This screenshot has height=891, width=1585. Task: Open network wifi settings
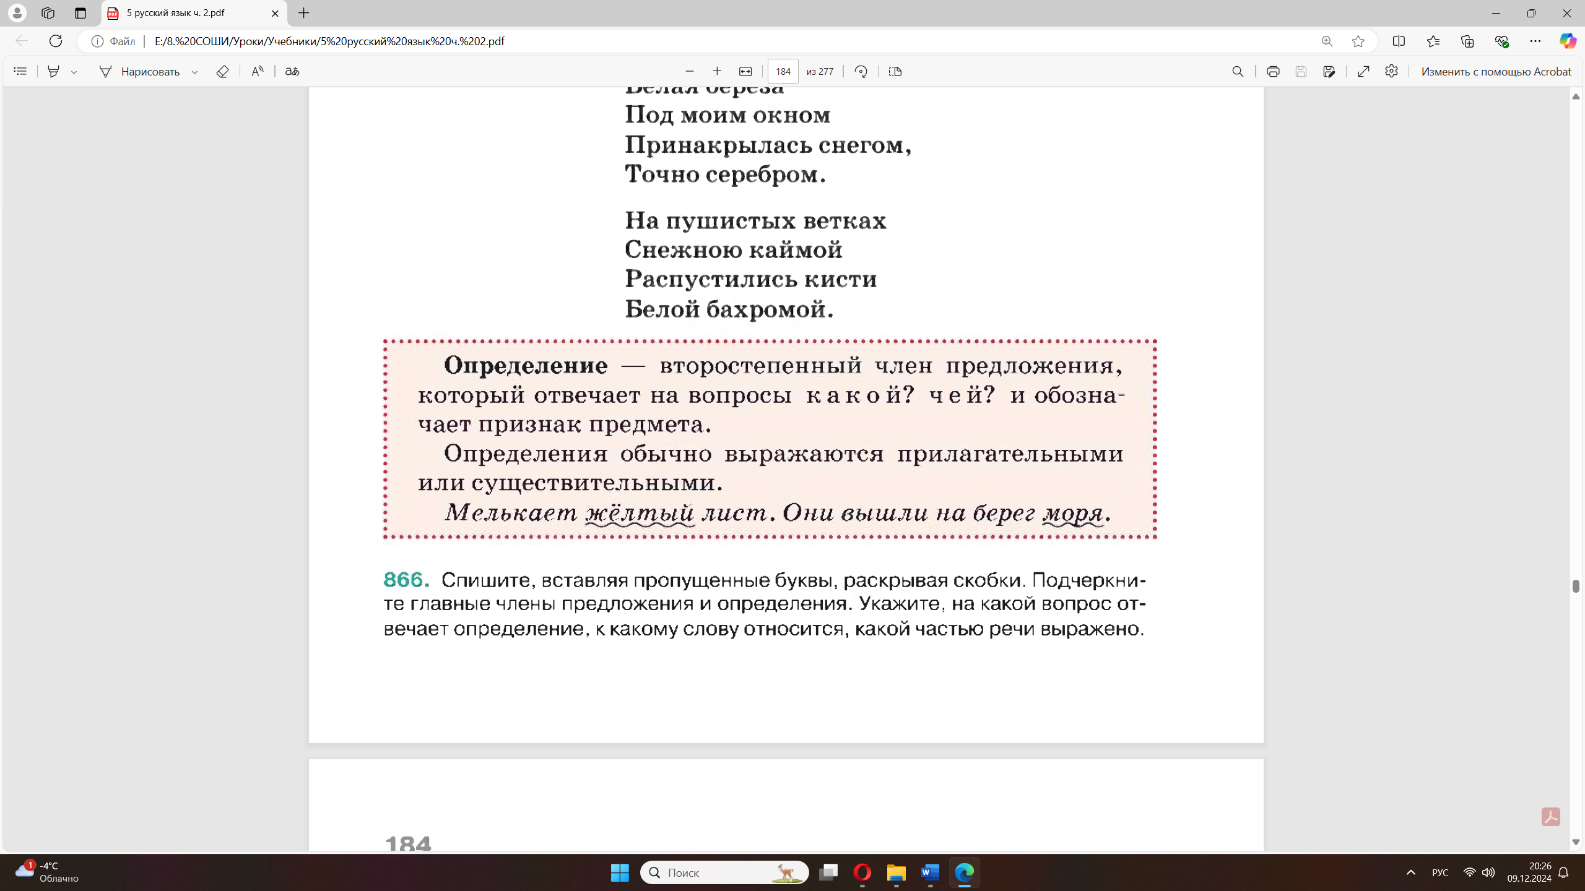pos(1469,872)
